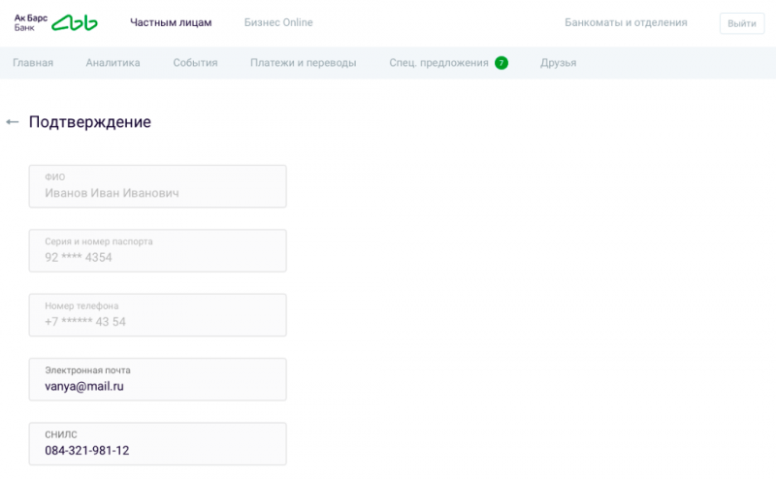Screen dimensions: 776x479
Task: Open the Платежи и переводы section
Action: (x=303, y=63)
